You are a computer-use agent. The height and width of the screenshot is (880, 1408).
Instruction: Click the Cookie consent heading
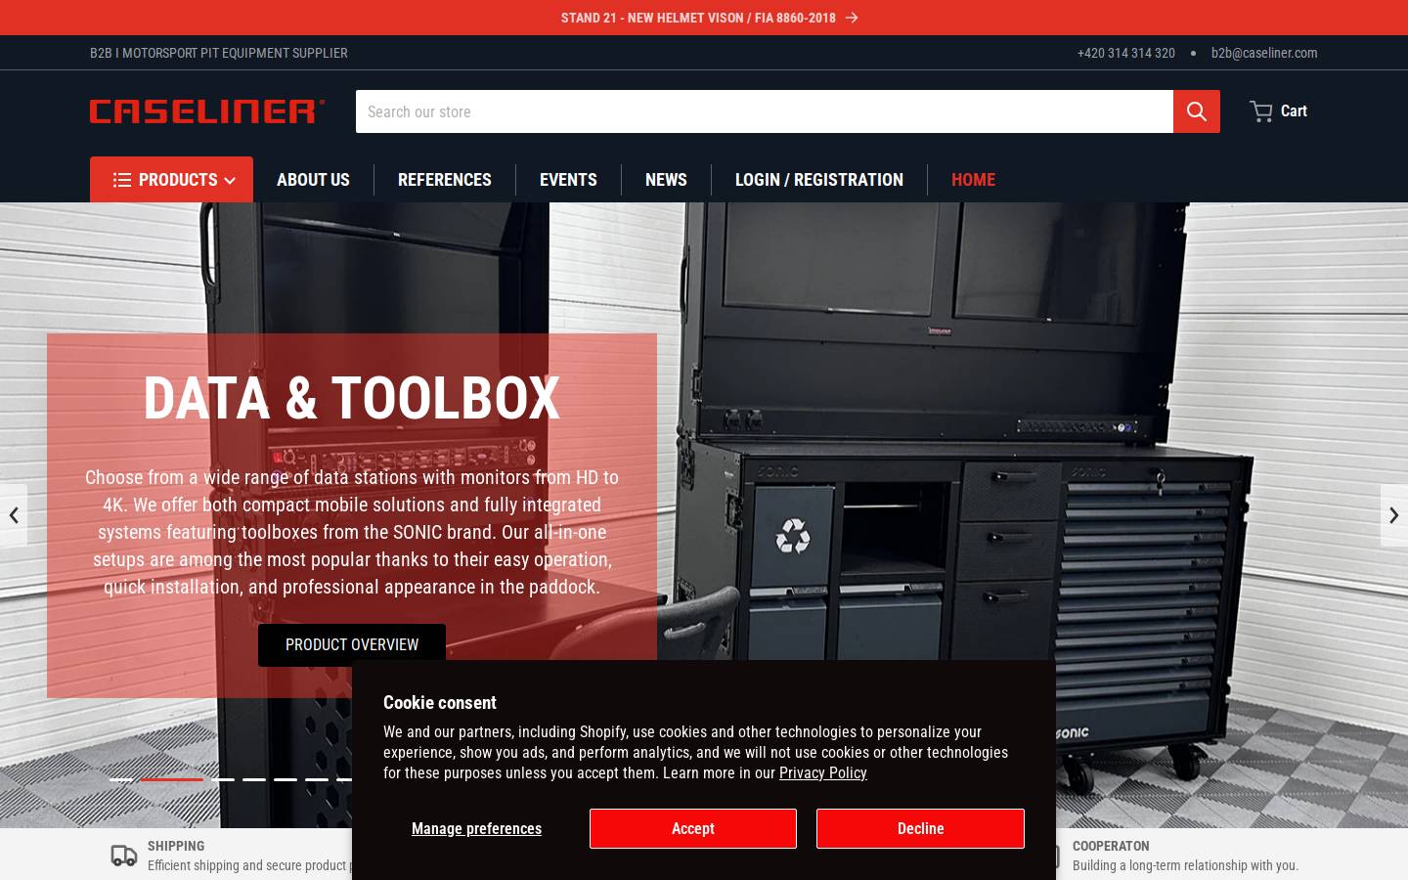440,702
